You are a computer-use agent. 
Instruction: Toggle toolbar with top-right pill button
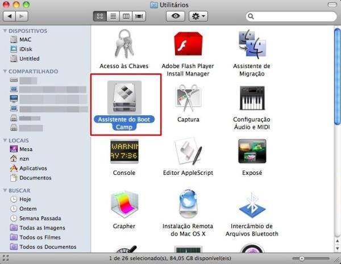332,5
